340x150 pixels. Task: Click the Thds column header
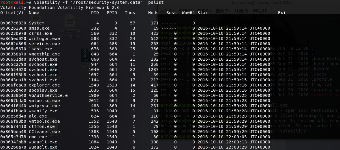point(130,13)
